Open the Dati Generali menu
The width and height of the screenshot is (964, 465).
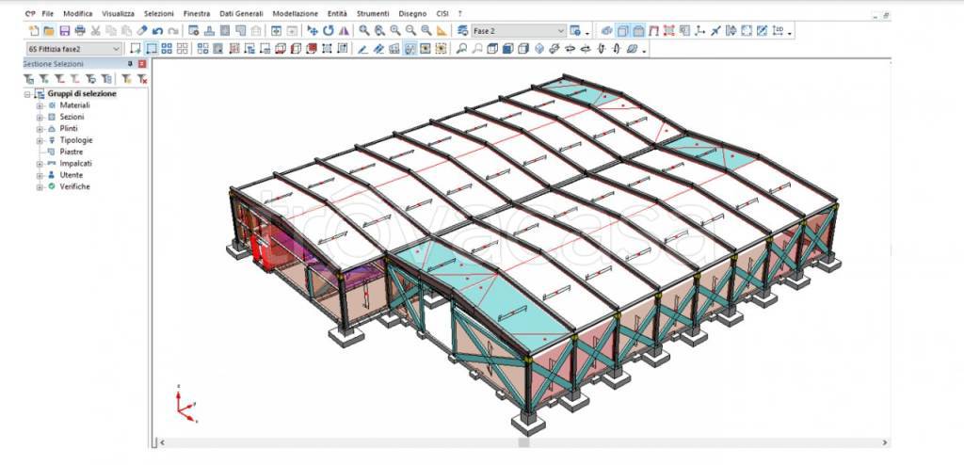click(241, 13)
